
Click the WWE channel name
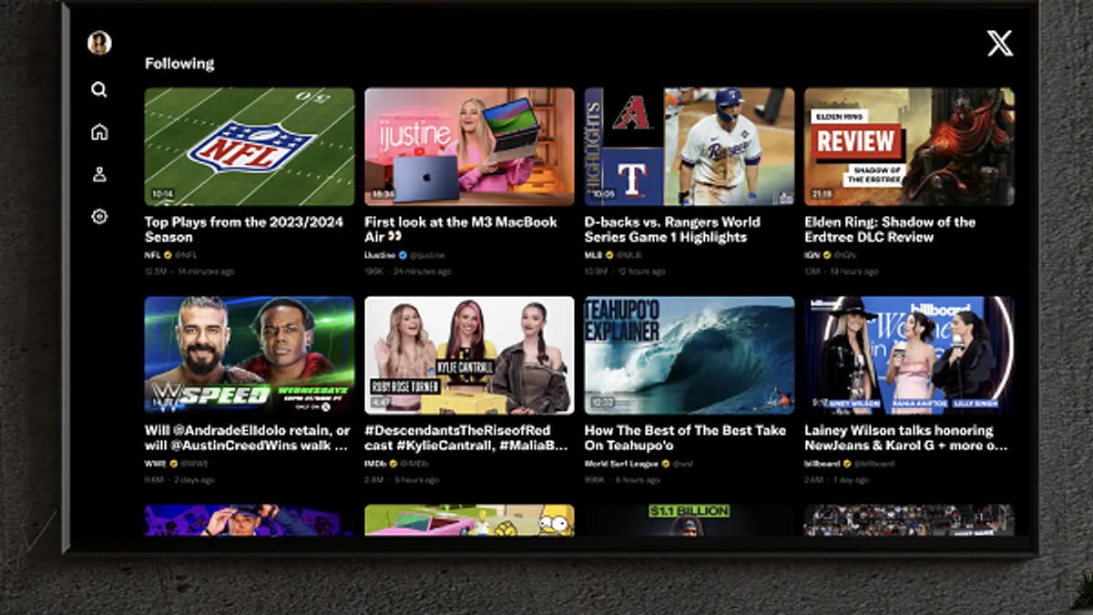tap(153, 464)
